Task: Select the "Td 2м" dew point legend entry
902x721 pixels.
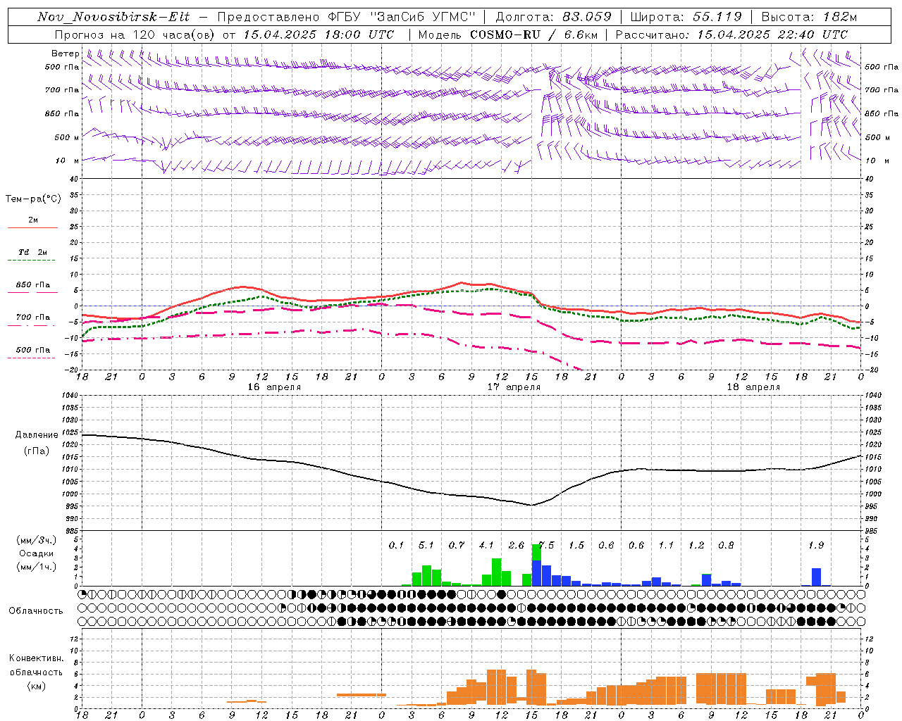Action: click(x=33, y=252)
